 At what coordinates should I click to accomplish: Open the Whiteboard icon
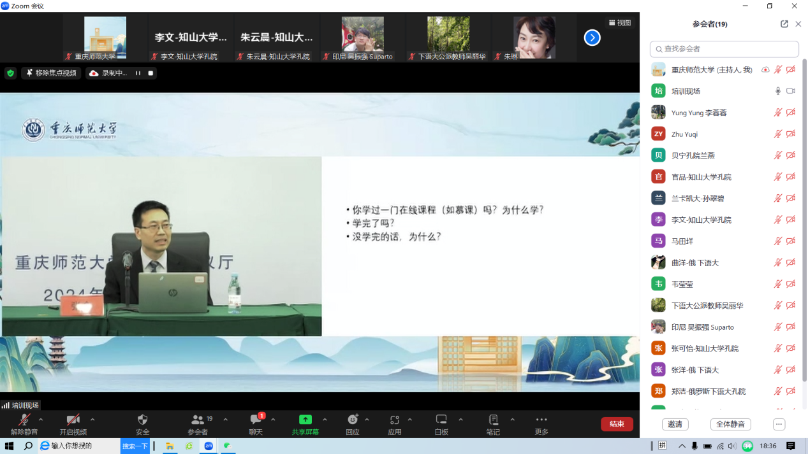click(441, 420)
